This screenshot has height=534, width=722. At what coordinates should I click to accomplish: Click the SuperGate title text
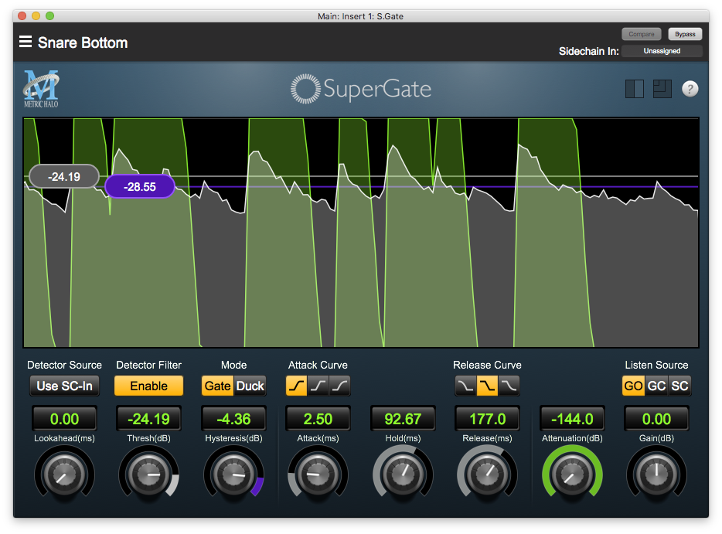coord(377,89)
